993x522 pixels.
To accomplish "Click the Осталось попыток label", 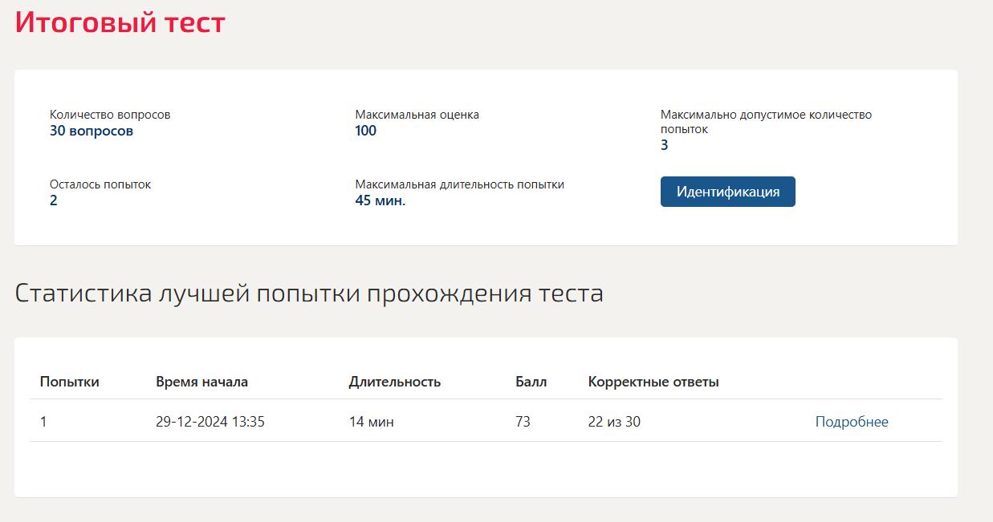I will (x=100, y=184).
